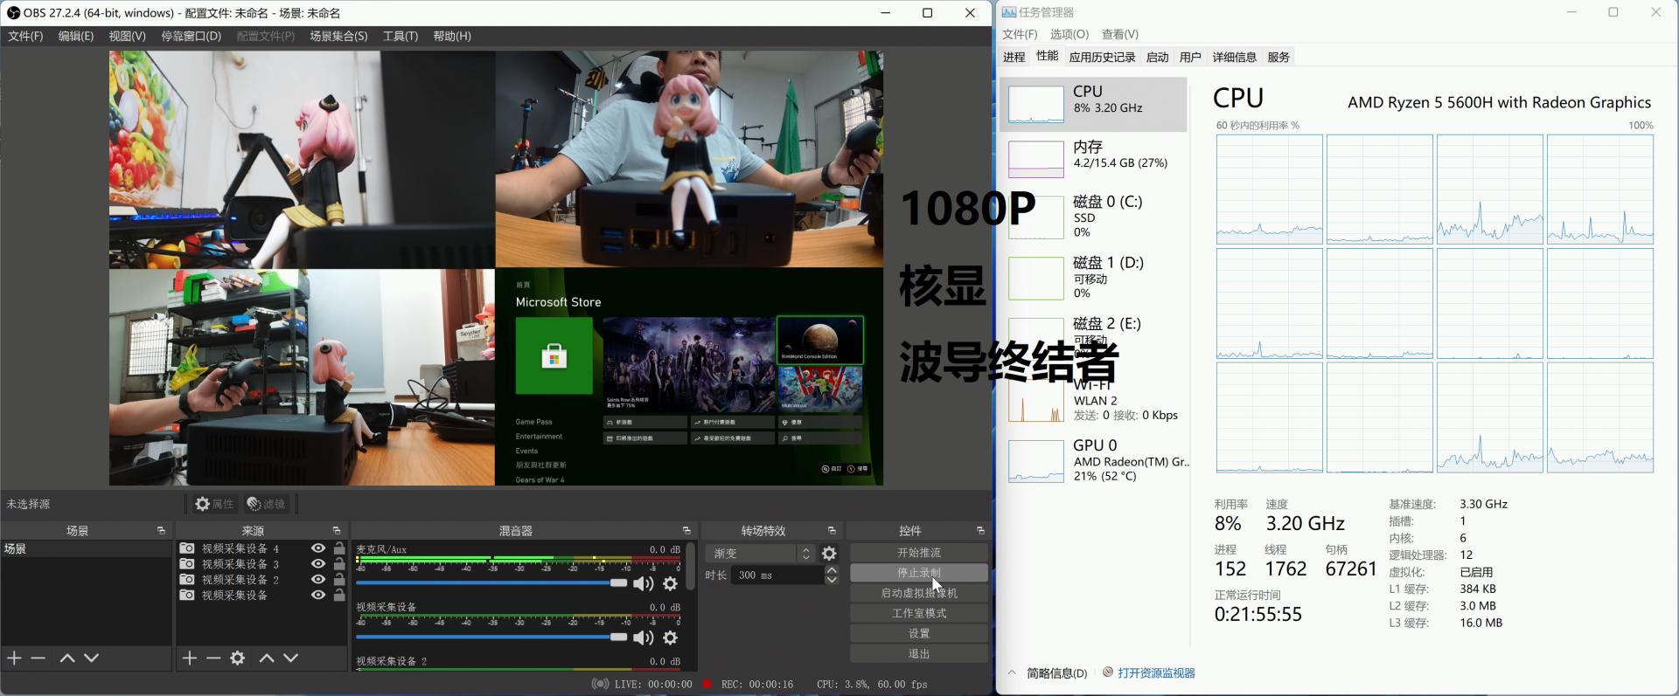Screen dimensions: 1679x696
Task: Select GPU 0 in Task Manager sidebar
Action: point(1093,460)
